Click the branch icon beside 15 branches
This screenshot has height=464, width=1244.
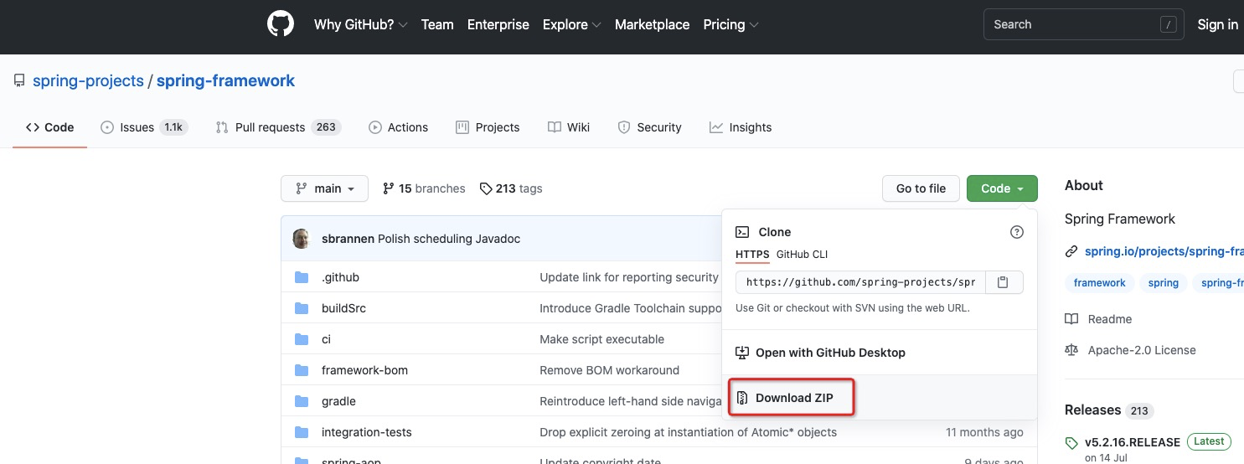(388, 188)
